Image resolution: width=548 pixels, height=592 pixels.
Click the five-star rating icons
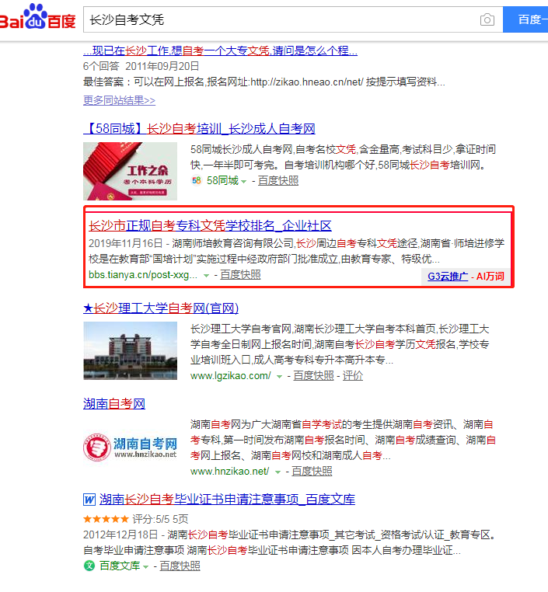tap(106, 519)
